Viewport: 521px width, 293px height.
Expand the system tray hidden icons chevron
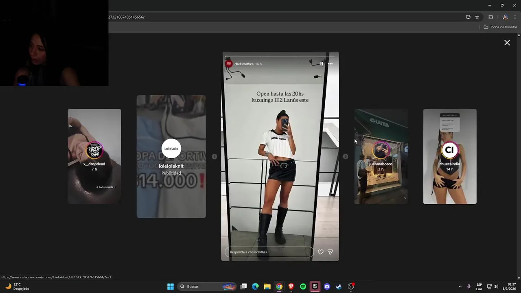tap(460, 286)
